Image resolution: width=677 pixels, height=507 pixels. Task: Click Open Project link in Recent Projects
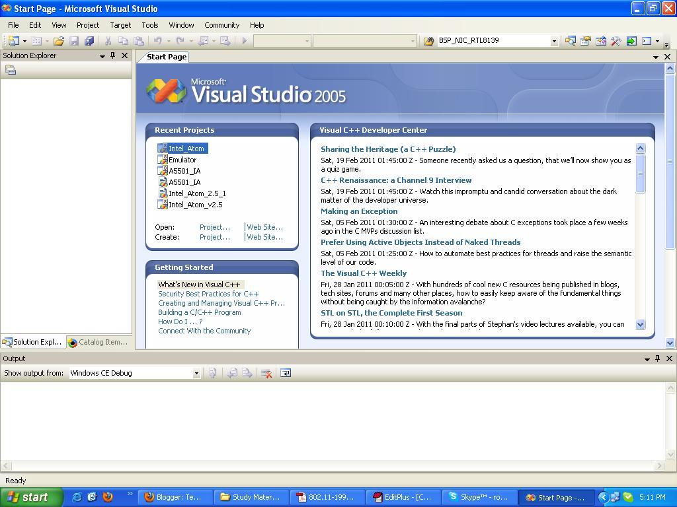tap(215, 227)
